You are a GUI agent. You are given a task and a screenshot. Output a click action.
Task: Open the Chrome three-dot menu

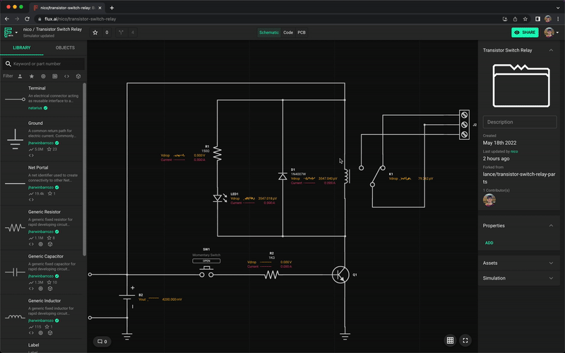point(558,19)
